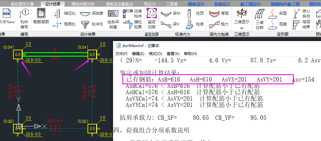
Task: Select the green beam labeled H0.8
Action: point(55,54)
